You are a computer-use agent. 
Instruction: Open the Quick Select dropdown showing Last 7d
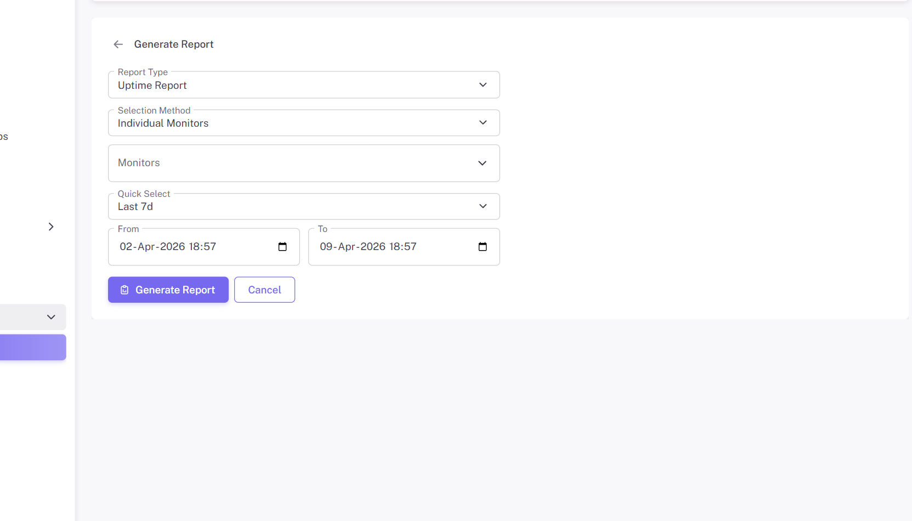(x=304, y=206)
